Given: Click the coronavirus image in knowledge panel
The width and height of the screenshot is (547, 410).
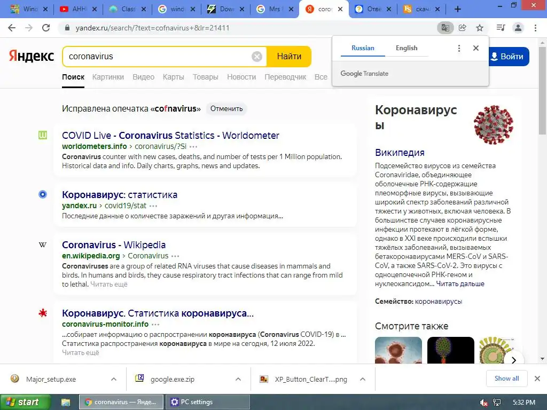Looking at the screenshot, I should (x=493, y=124).
